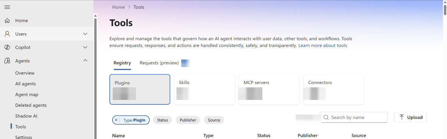The height and width of the screenshot is (139, 447).
Task: Click the breadcrumb chevron separator
Action: coord(129,7)
